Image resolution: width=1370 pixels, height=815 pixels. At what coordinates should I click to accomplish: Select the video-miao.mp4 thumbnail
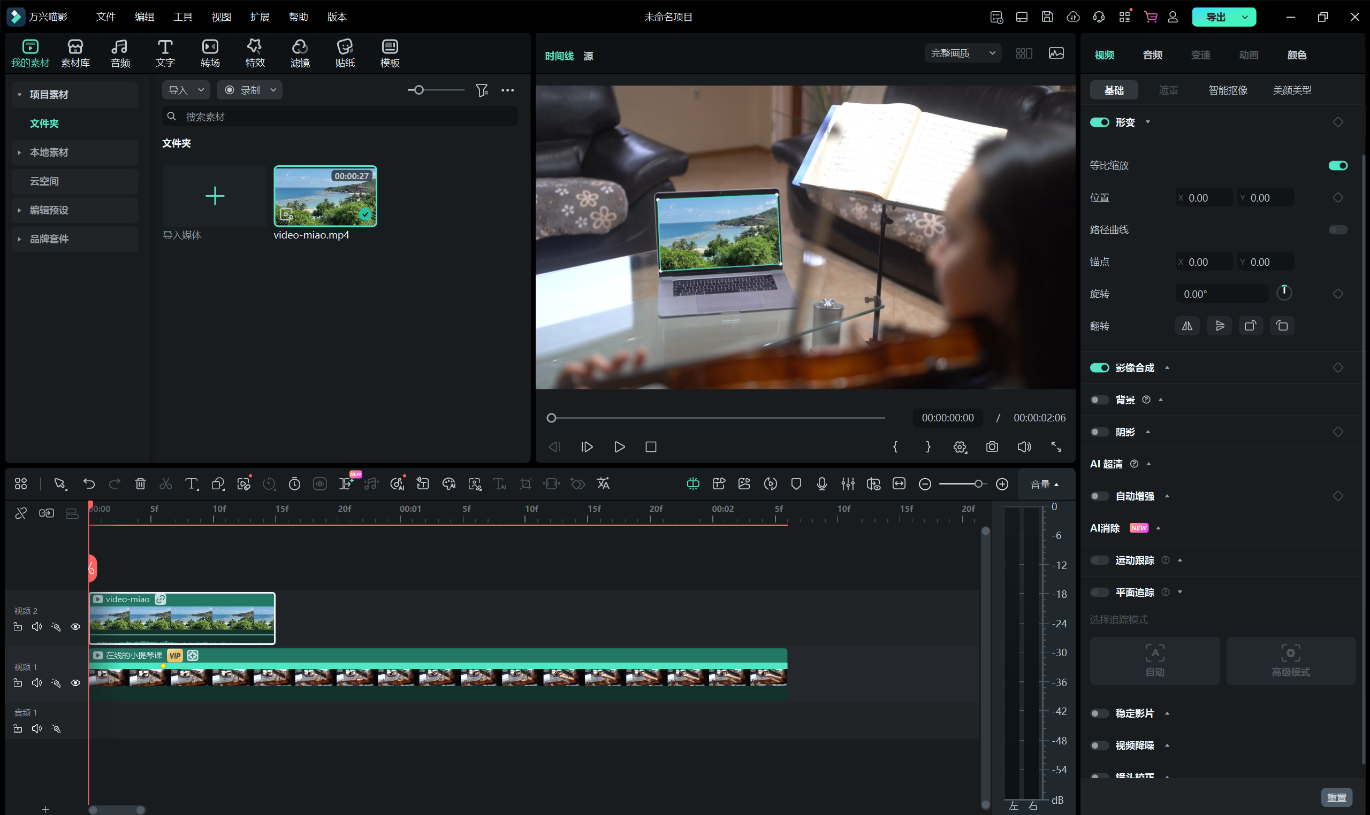325,196
